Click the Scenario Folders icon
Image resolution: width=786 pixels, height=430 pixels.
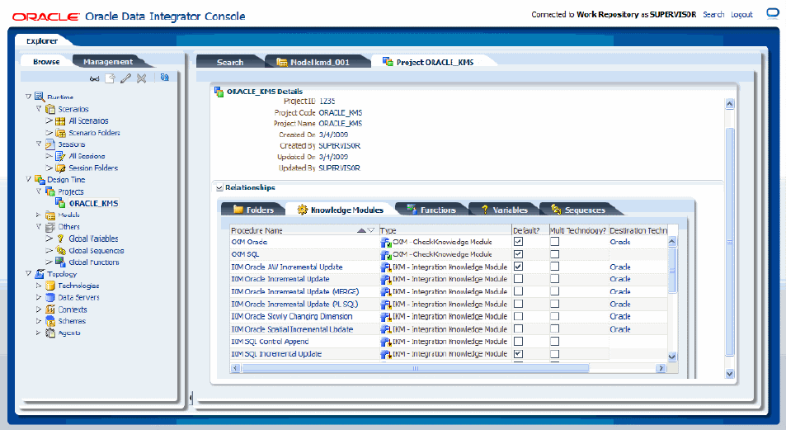coord(61,133)
